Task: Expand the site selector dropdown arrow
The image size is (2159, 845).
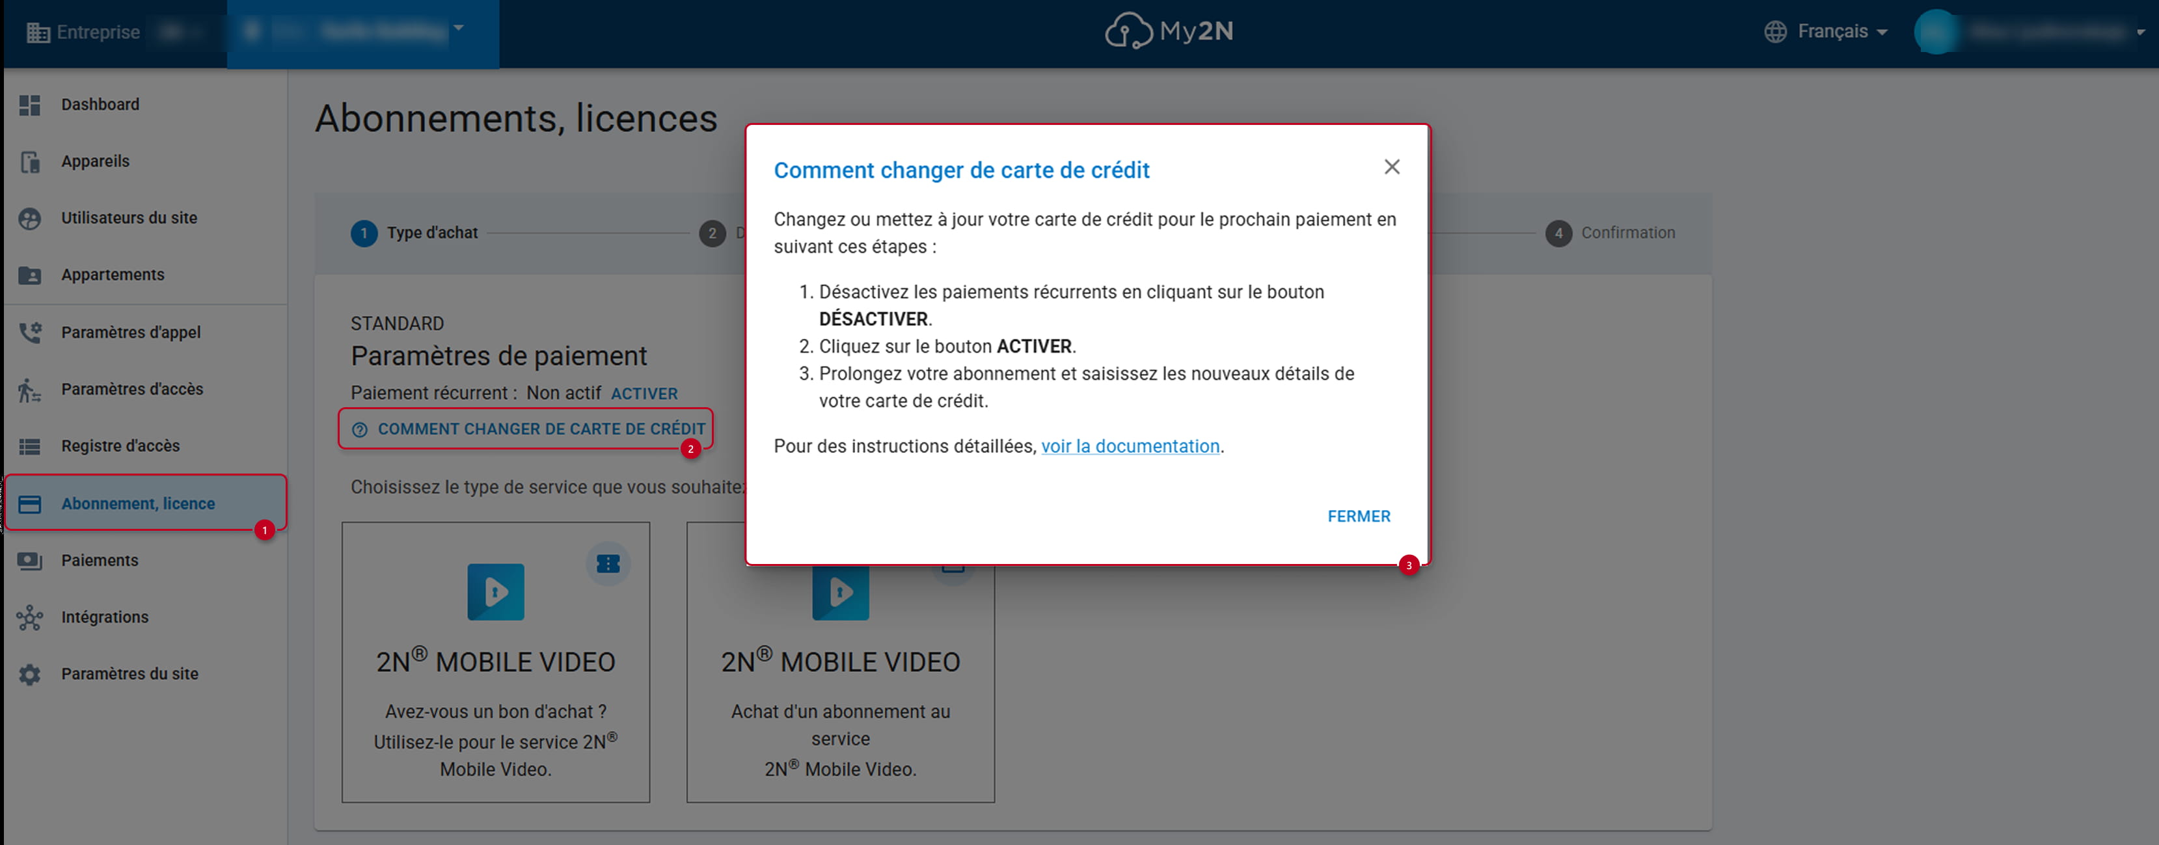Action: (x=459, y=27)
